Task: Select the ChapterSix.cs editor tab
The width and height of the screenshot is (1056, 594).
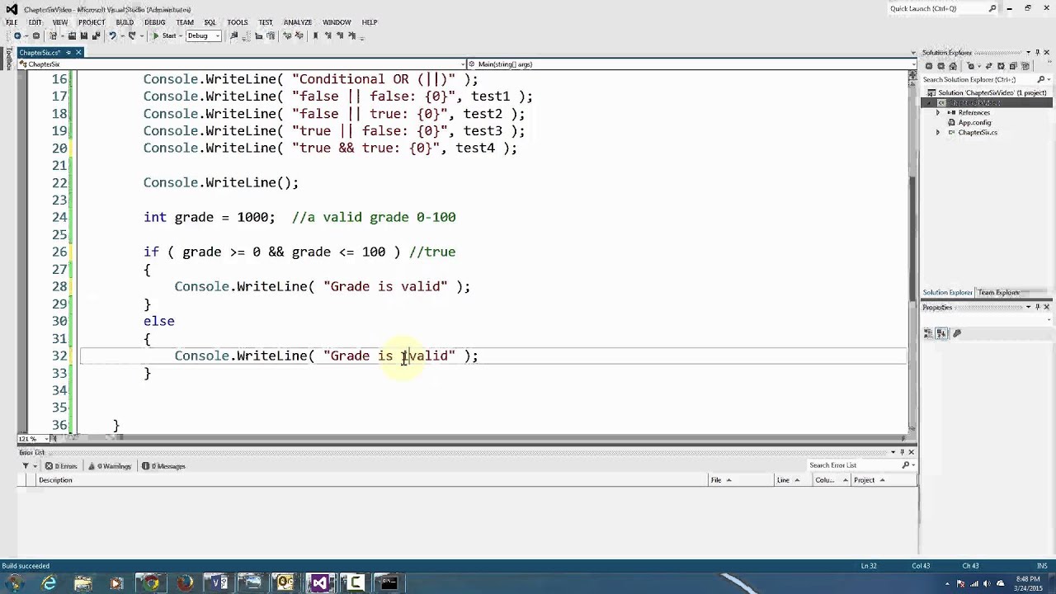Action: (40, 53)
